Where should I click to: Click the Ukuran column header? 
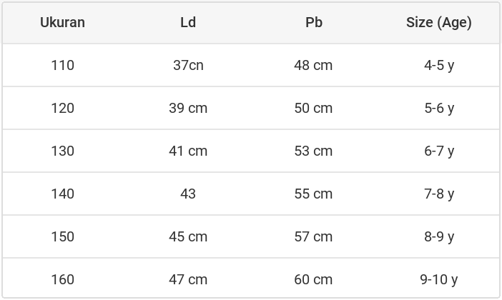pos(62,22)
